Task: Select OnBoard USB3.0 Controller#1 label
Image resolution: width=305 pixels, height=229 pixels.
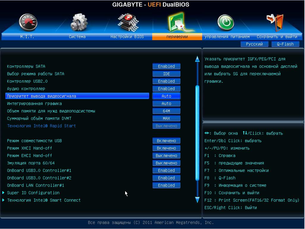Action: click(x=39, y=170)
